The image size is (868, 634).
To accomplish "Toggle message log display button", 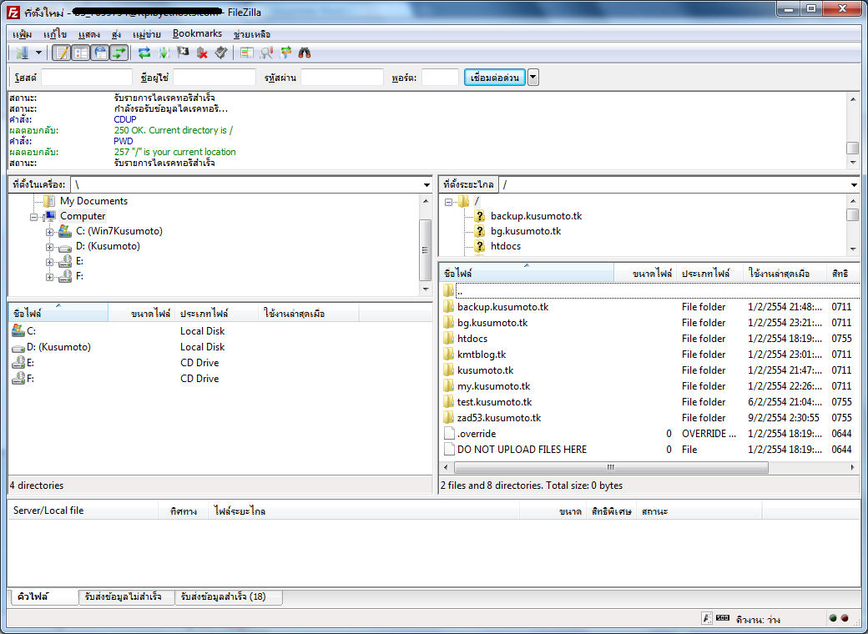I will point(62,53).
